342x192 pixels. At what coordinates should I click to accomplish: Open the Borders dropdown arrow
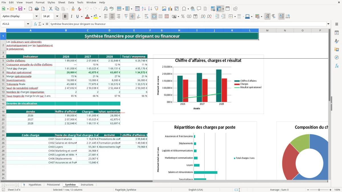235,16
